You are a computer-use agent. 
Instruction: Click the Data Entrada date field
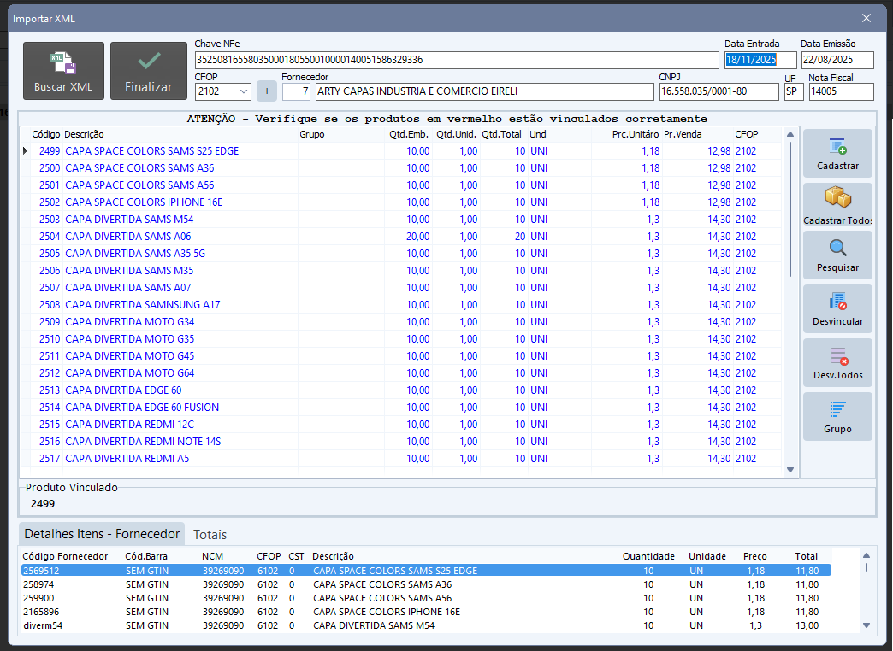coord(760,60)
